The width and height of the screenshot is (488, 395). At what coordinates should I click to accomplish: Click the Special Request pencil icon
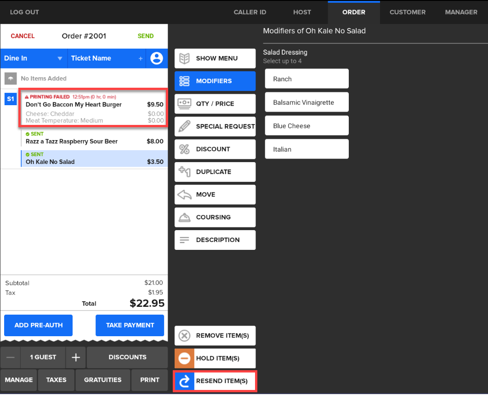[x=184, y=126]
